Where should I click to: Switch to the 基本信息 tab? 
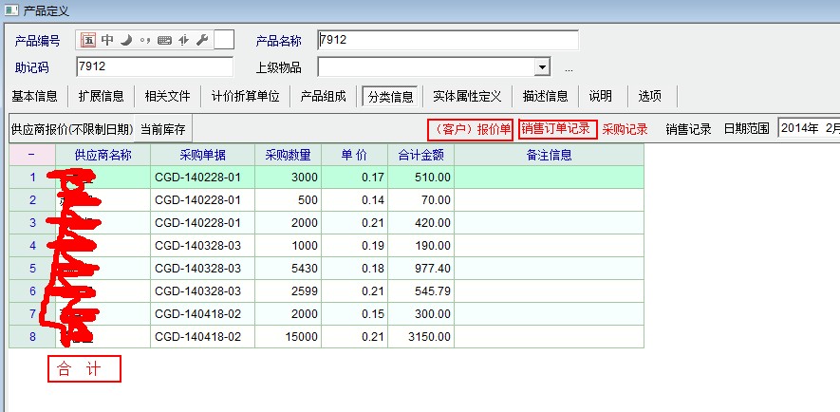click(x=35, y=96)
